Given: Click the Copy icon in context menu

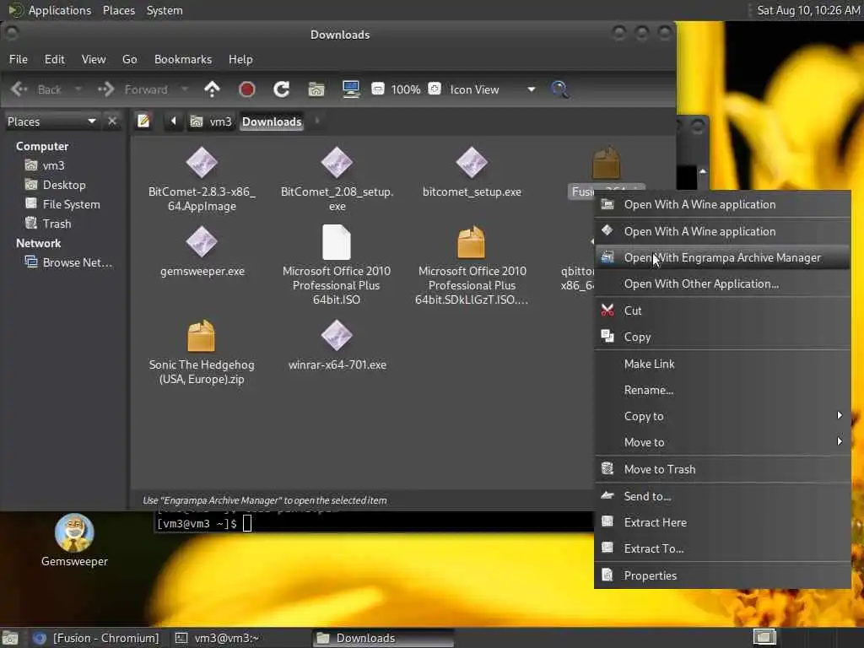Looking at the screenshot, I should [607, 336].
